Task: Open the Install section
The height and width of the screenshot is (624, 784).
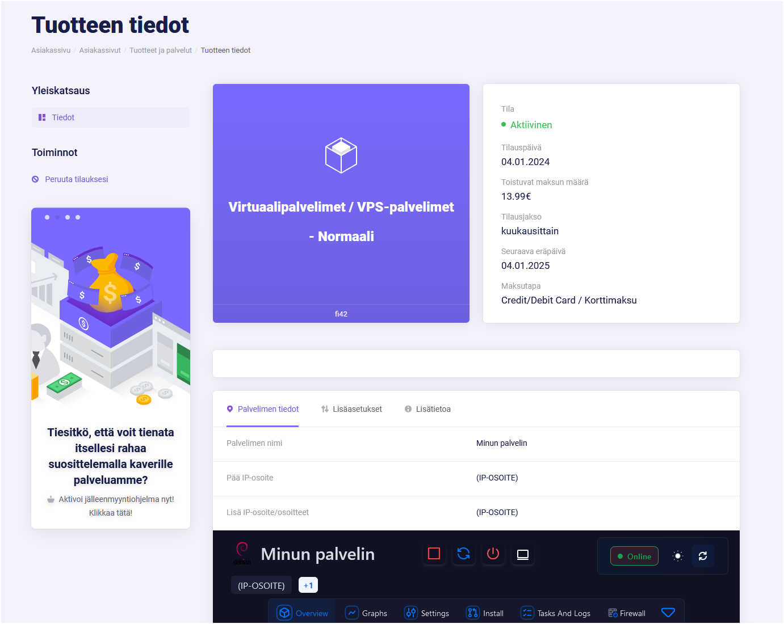Action: tap(485, 613)
